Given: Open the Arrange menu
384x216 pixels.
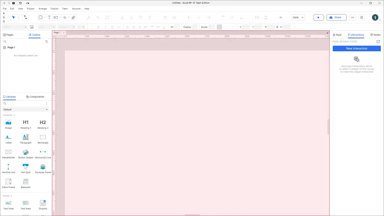Looking at the screenshot, I should pos(42,9).
